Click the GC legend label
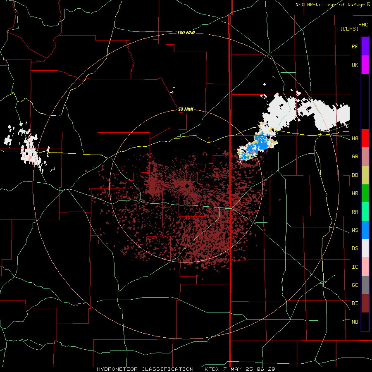This screenshot has width=372, height=372. (355, 285)
